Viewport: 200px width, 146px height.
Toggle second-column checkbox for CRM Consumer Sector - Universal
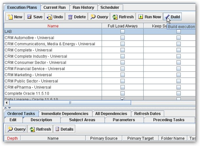point(178,62)
